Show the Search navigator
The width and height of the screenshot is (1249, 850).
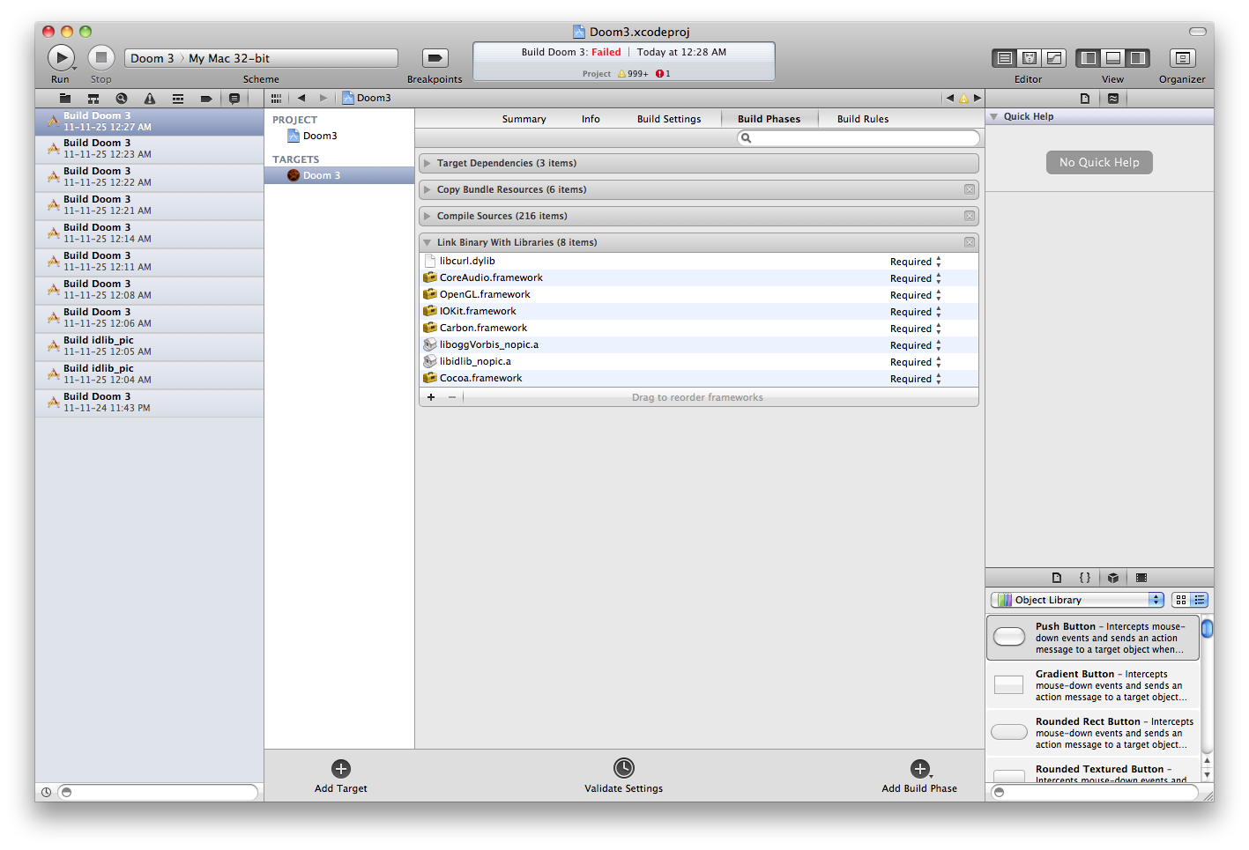[x=122, y=99]
